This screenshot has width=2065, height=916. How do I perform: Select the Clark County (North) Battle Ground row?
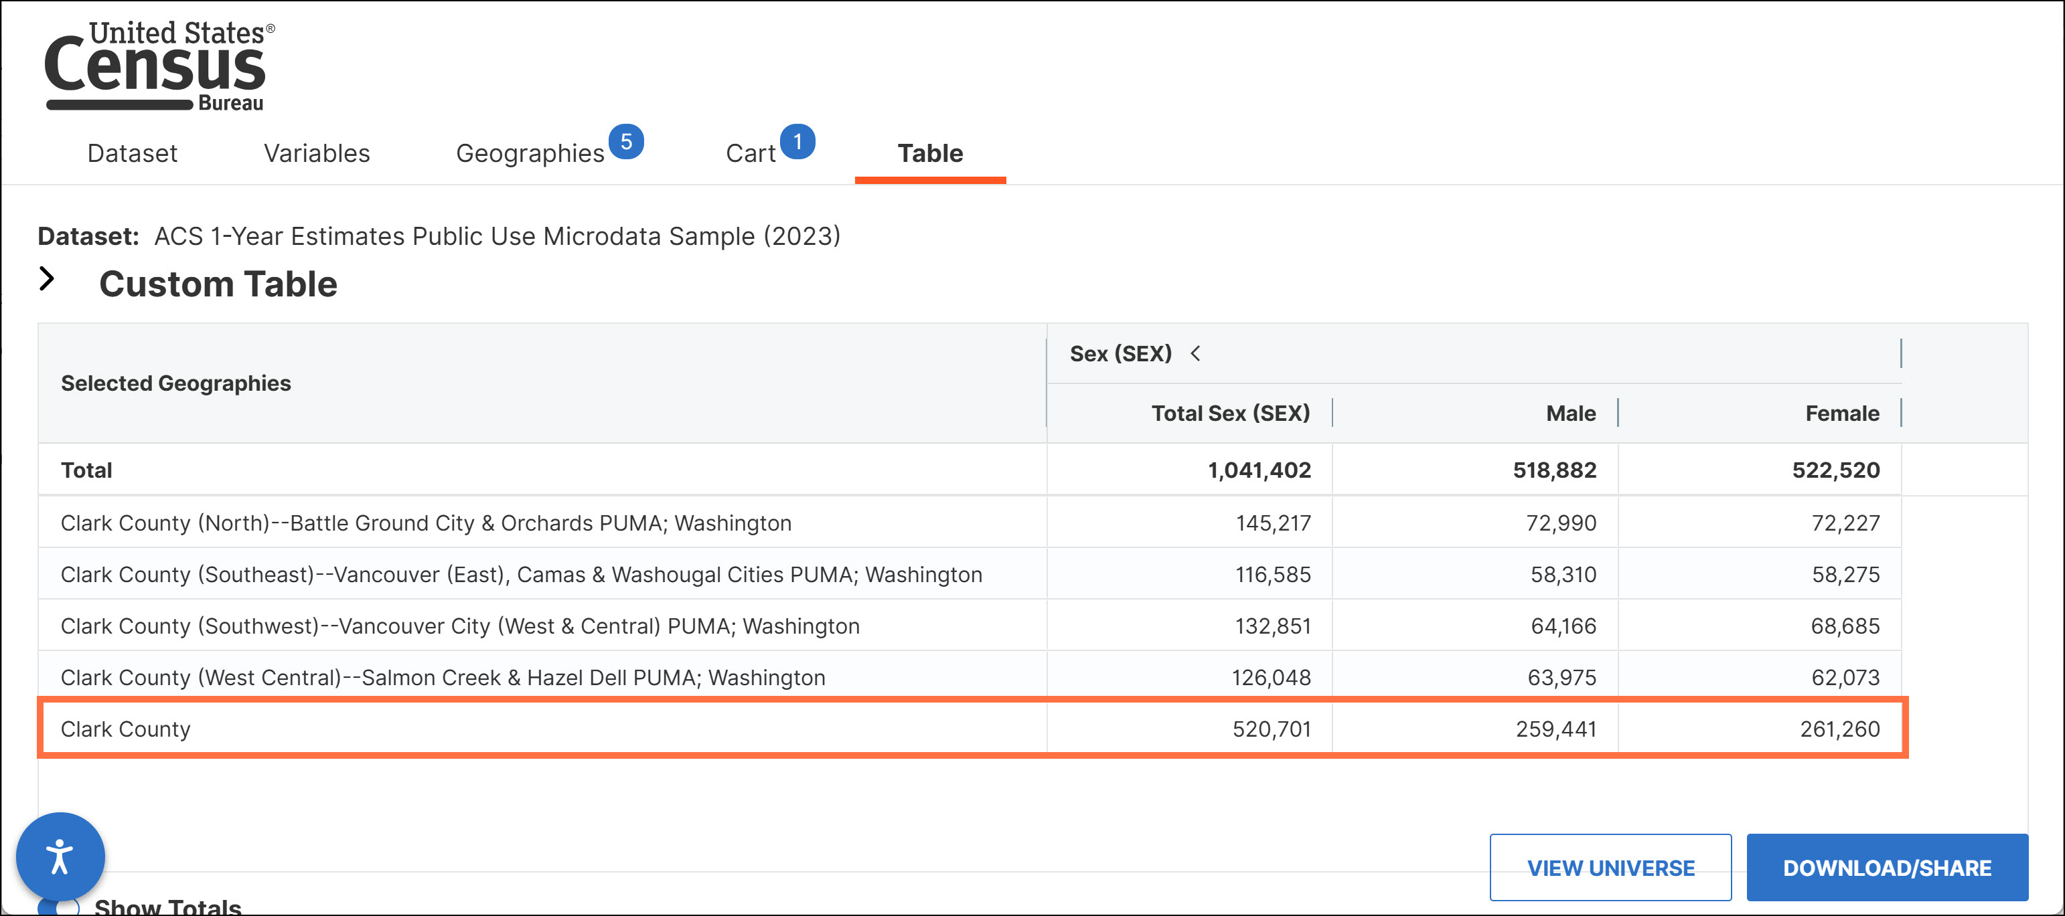(x=426, y=523)
